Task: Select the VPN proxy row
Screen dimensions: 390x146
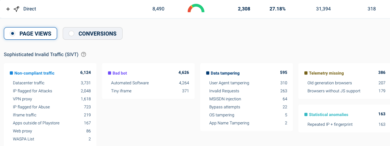Action: pos(52,99)
